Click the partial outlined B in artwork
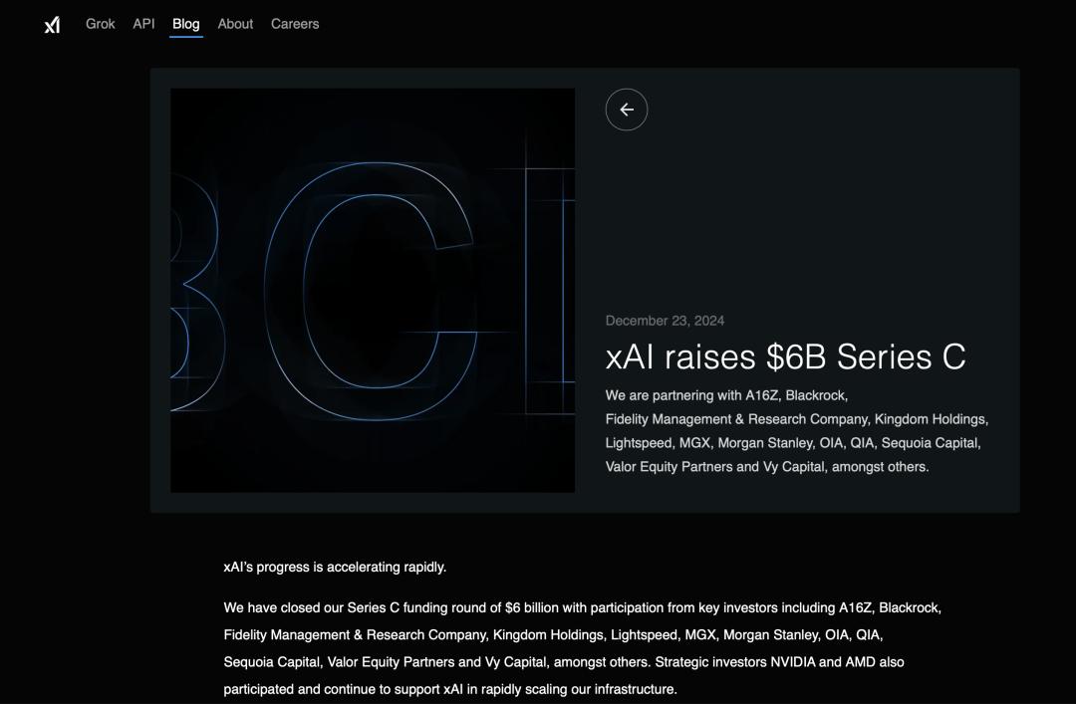1076x704 pixels. pyautogui.click(x=197, y=292)
